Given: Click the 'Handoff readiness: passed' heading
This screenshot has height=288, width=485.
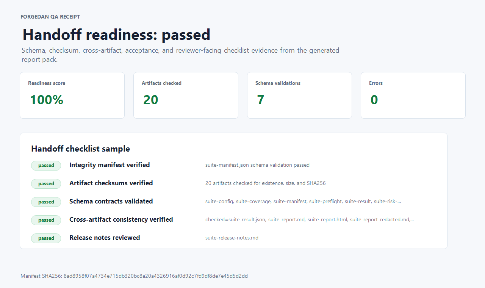Looking at the screenshot, I should pyautogui.click(x=116, y=34).
